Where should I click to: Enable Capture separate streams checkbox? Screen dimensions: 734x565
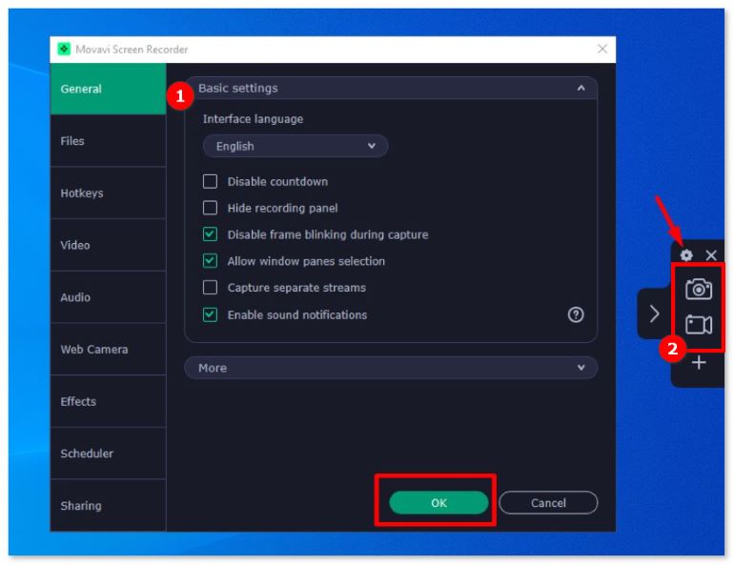[210, 287]
